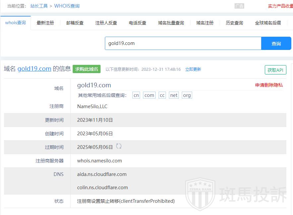Go to the 电话反查 tab
This screenshot has height=215, width=293.
(x=137, y=23)
